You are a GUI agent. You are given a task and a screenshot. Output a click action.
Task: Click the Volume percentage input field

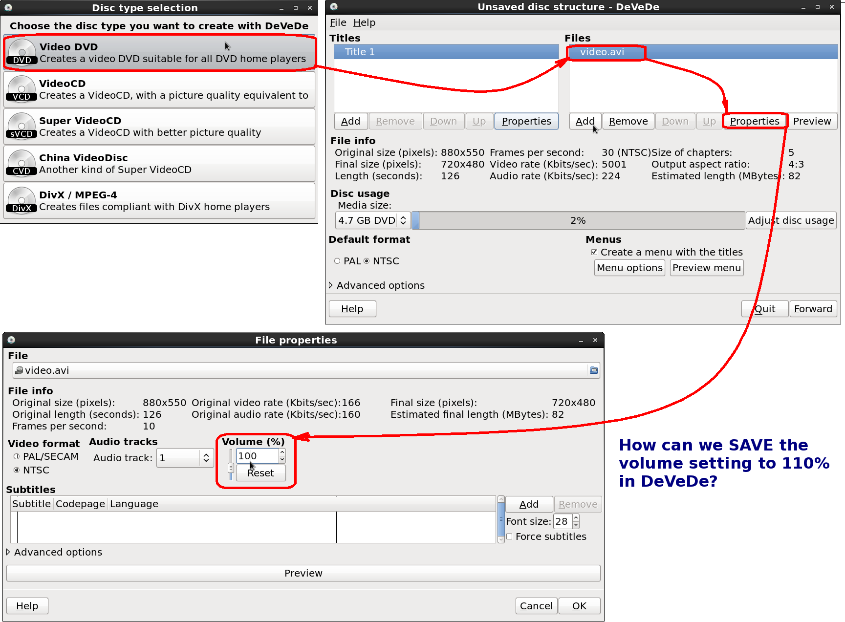tap(258, 456)
